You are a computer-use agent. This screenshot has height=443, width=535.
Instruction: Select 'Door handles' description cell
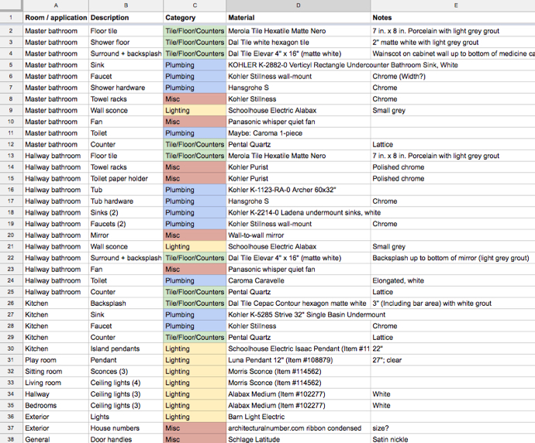click(x=126, y=439)
